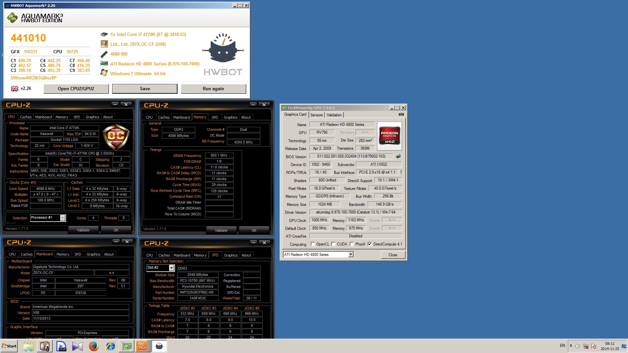This screenshot has height=353, width=628.
Task: Click the Core Speed 4698.9 MHz field
Action: (x=46, y=189)
